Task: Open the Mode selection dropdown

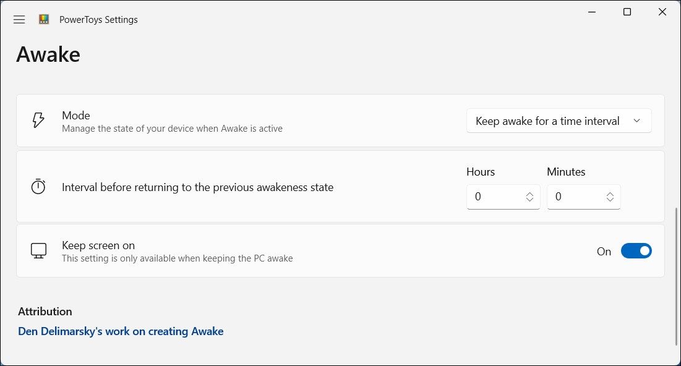Action: (558, 121)
